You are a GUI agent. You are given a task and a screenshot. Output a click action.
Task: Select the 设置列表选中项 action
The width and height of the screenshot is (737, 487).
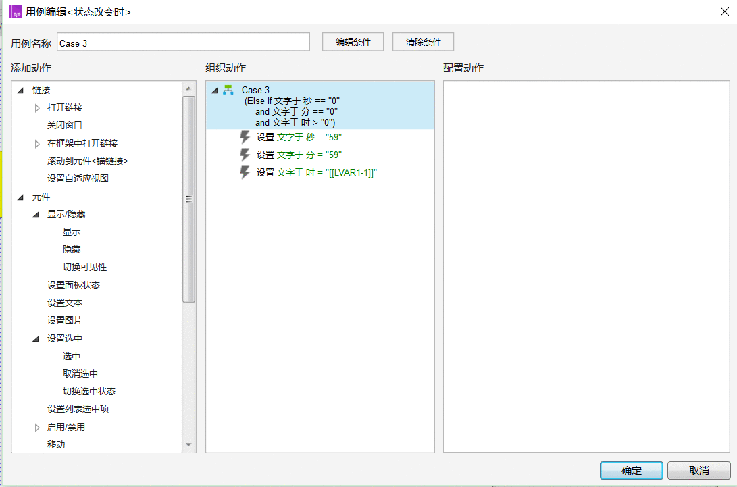[78, 409]
